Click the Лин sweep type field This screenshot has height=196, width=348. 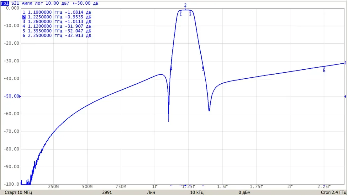(x=151, y=193)
